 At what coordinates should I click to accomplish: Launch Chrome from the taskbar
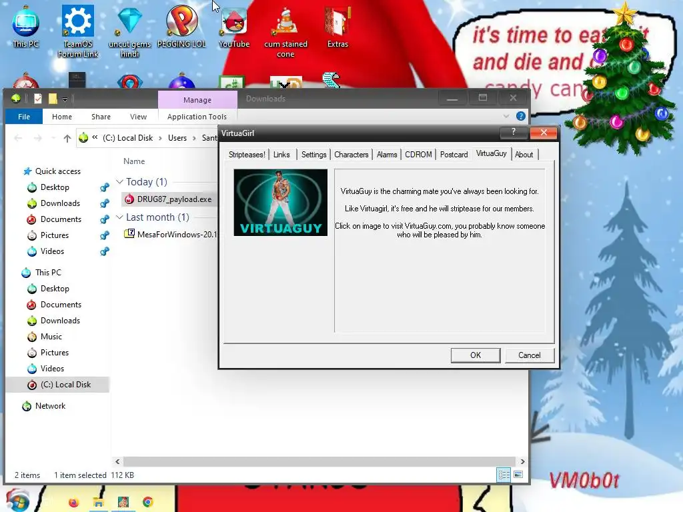[x=147, y=503]
